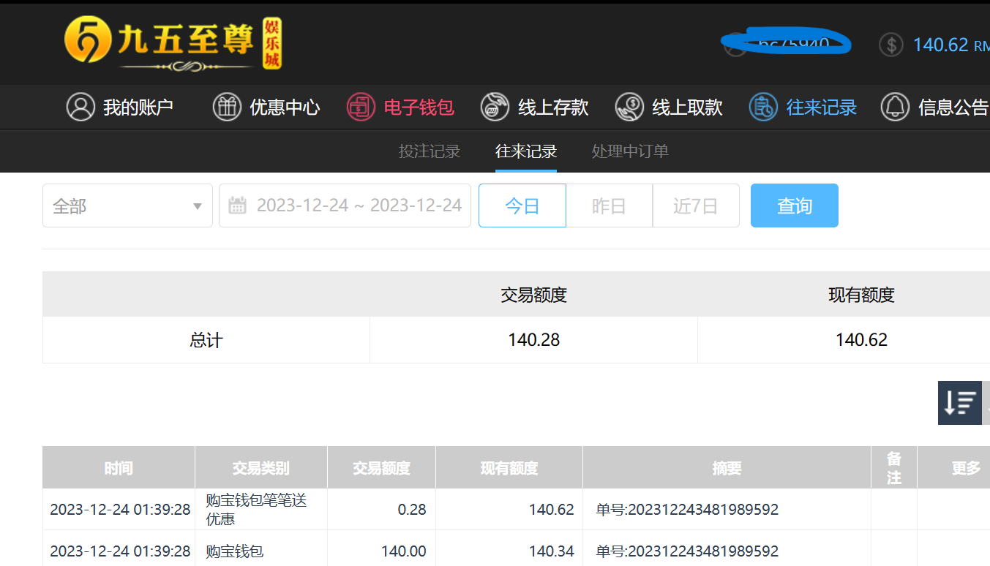Select the 今日 filter
This screenshot has height=566, width=990.
point(522,205)
